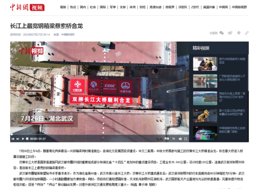Click the 00:00 / 01:27 time display
Viewport: 254px width, 189px height.
click(x=38, y=139)
